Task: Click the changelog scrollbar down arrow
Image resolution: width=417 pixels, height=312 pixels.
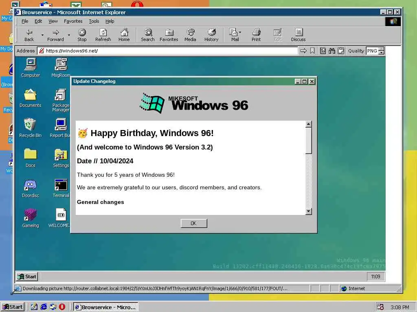Action: coord(309,211)
